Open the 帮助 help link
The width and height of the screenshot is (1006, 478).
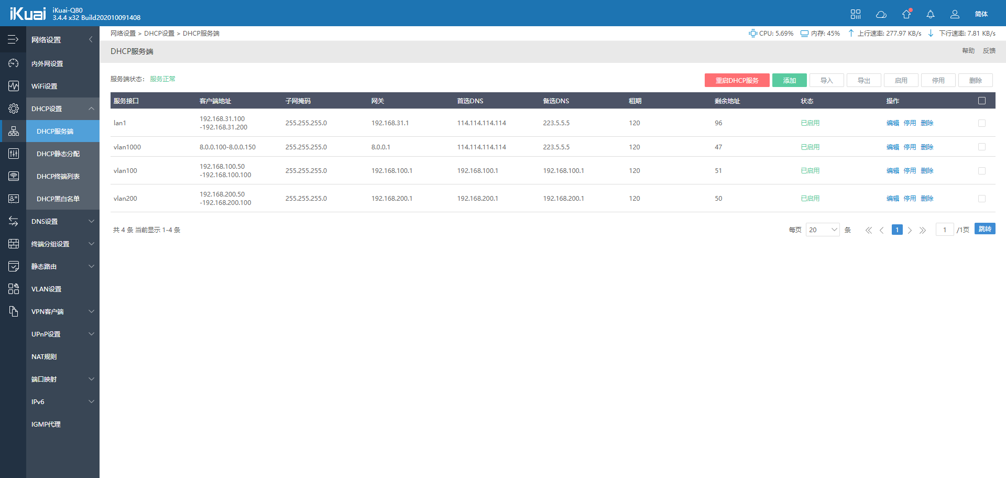[x=968, y=51]
